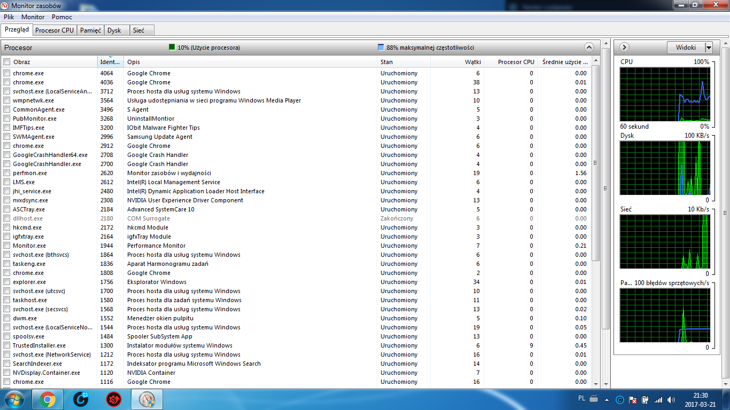Click the Resource Monitor taskbar icon
This screenshot has width=730, height=410.
point(147,399)
